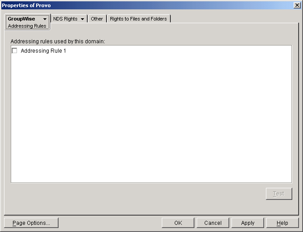303x232 pixels.
Task: Close the Properties of Provo window
Action: tap(297, 5)
